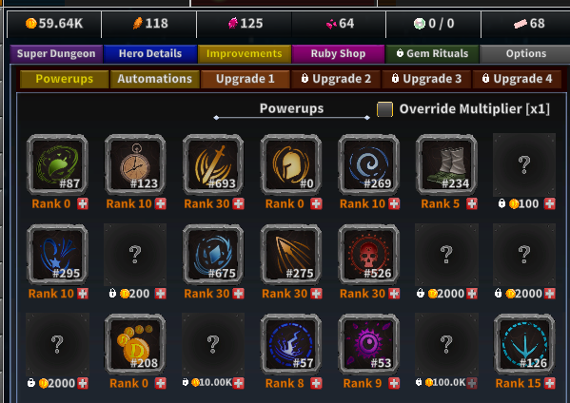
Task: Click the 59.64K gold coin counter
Action: 54,24
